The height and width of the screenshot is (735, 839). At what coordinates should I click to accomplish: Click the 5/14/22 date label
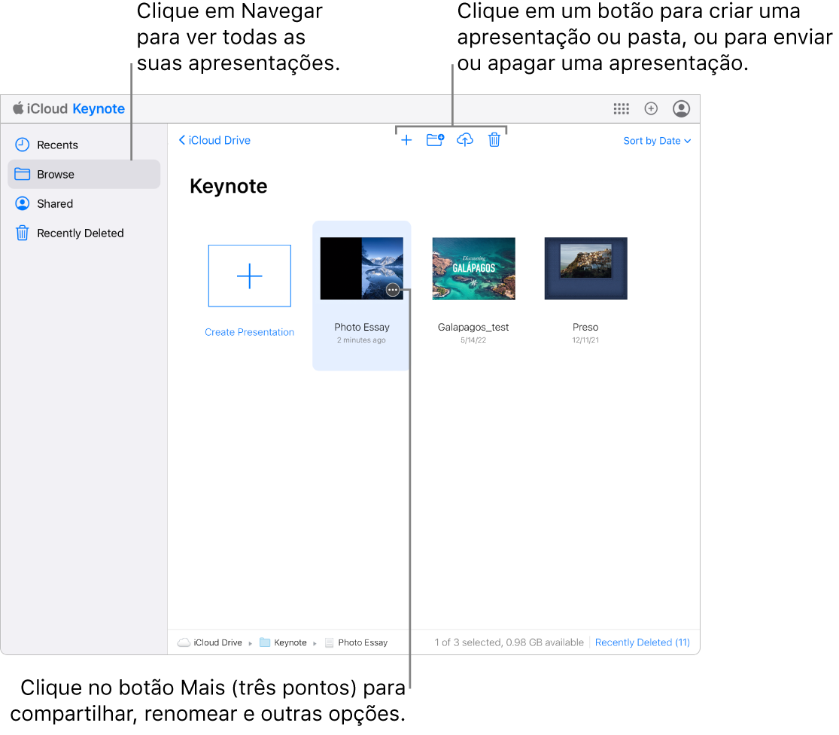[x=473, y=340]
